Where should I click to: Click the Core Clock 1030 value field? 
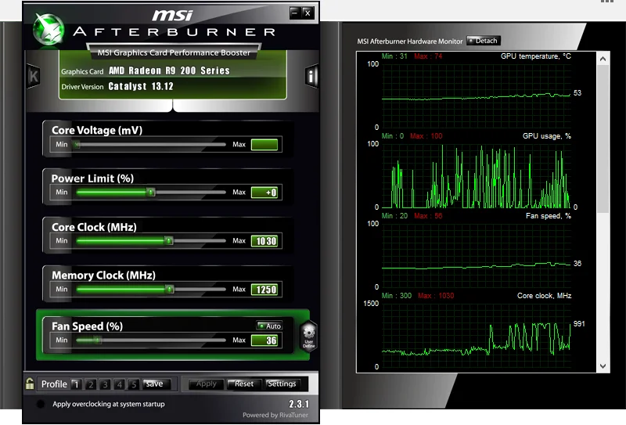264,241
